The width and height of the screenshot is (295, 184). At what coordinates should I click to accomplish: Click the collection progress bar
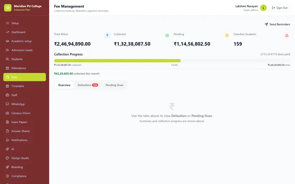172,61
